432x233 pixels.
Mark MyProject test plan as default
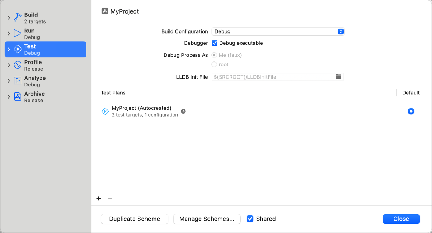(411, 111)
